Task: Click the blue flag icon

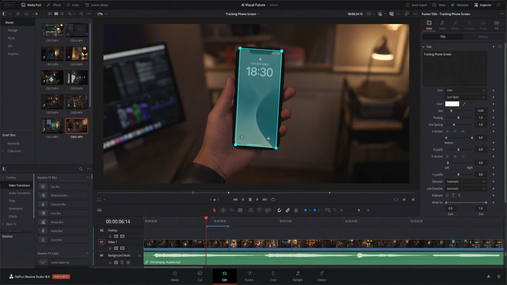Action: point(305,210)
